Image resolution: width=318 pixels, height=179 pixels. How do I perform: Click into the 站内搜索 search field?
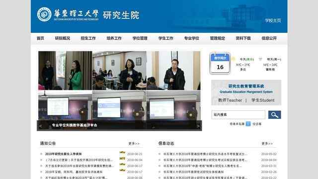[238, 115]
